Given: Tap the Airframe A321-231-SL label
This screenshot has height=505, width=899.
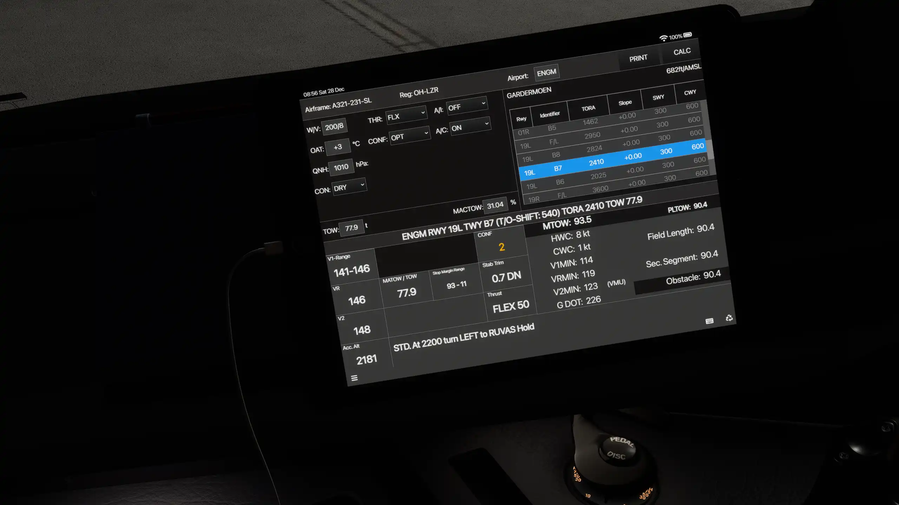Looking at the screenshot, I should tap(338, 105).
